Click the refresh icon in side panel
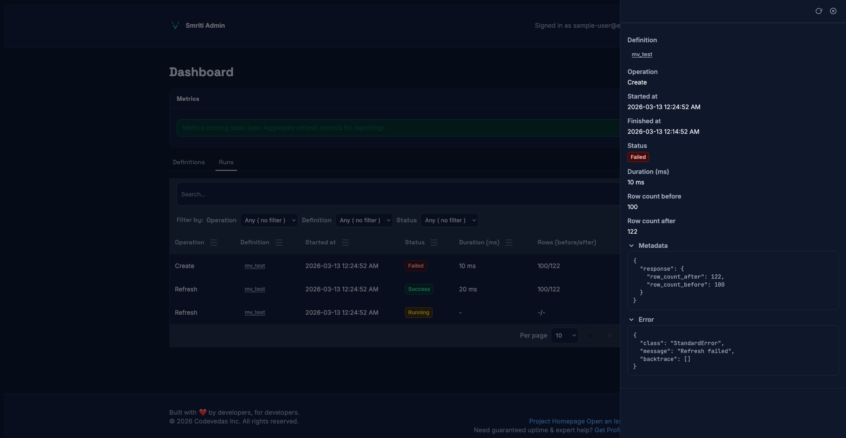Viewport: 846px width, 438px height. (x=819, y=11)
